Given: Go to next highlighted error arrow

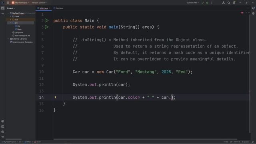Looking at the screenshot, I should point(249,13).
